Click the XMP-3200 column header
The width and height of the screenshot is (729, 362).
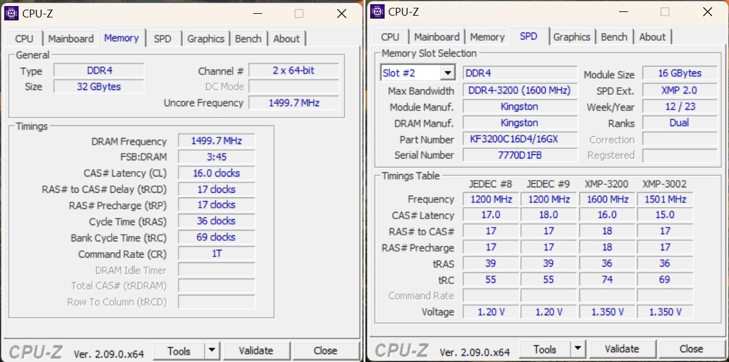(606, 184)
